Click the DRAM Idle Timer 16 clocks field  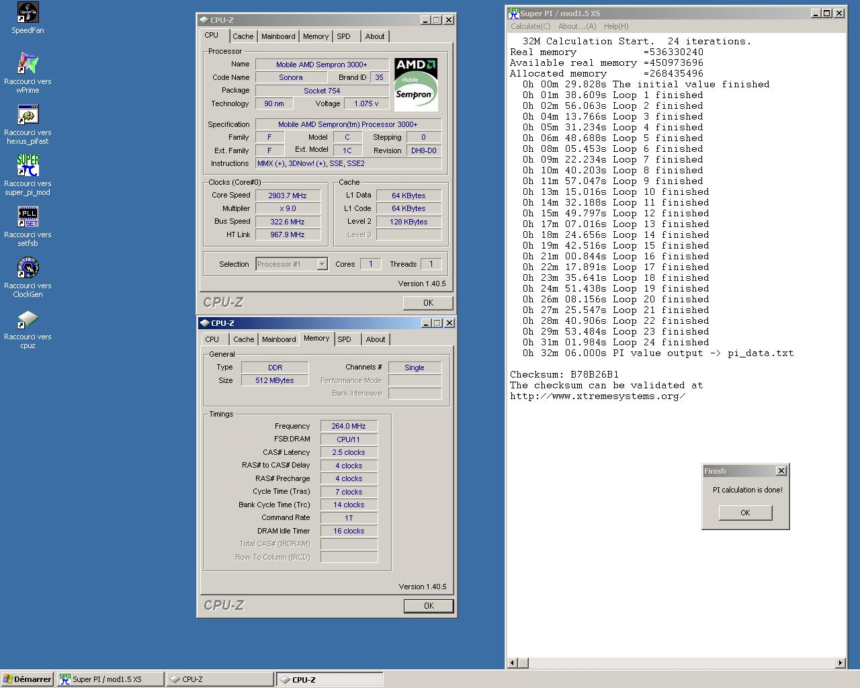click(x=349, y=531)
